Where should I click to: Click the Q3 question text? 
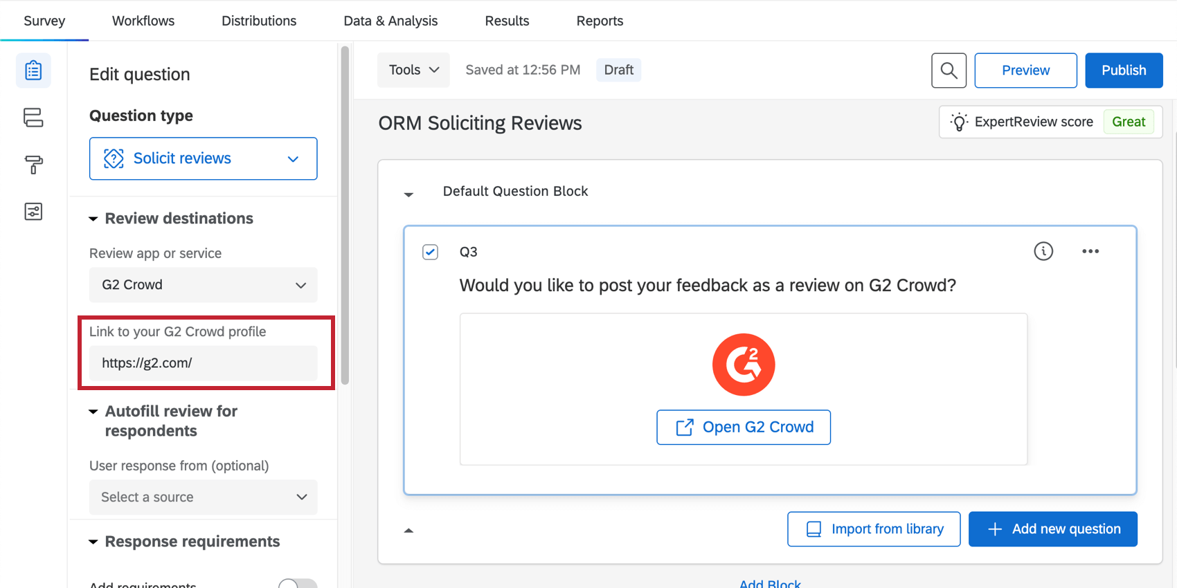click(x=708, y=286)
